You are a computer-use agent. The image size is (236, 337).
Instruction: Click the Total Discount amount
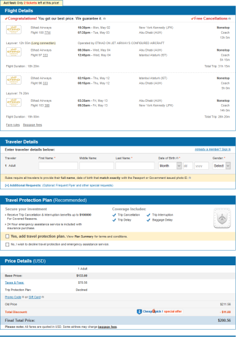(x=225, y=312)
